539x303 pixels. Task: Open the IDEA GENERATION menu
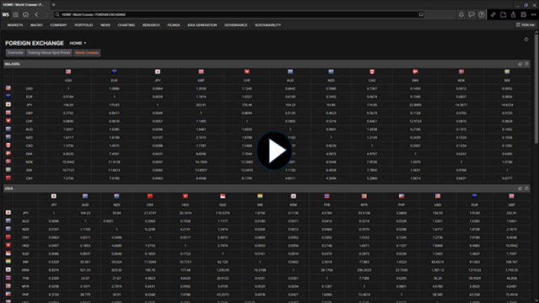click(201, 25)
